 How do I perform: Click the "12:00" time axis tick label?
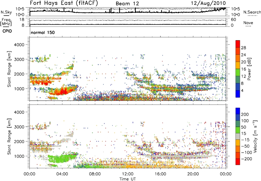[x=128, y=174]
